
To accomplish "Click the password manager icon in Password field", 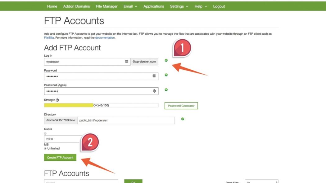I will [x=154, y=76].
